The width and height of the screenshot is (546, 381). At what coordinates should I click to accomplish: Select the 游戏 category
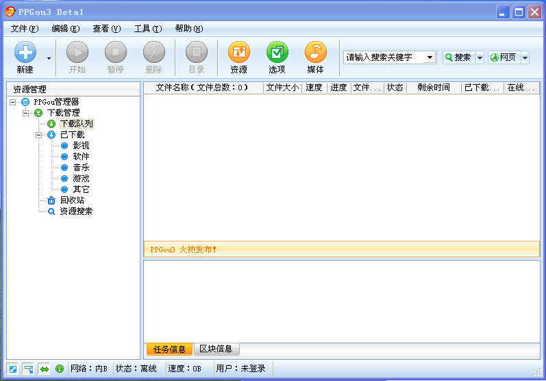(x=81, y=179)
